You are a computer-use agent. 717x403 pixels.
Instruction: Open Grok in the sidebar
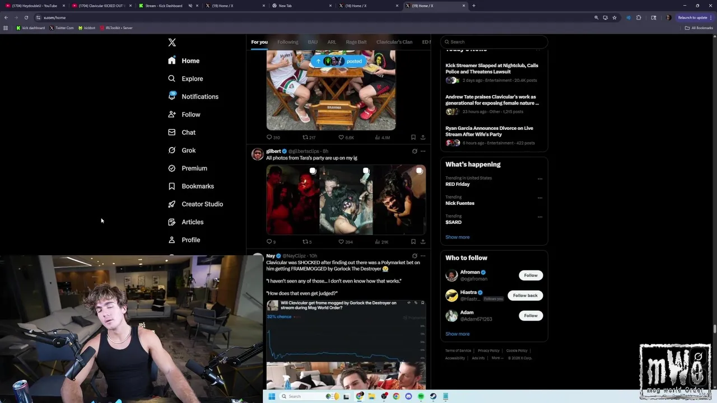181,150
